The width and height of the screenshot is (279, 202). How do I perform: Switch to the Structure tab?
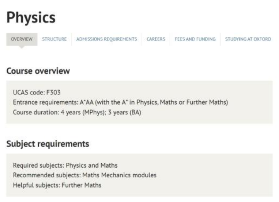54,39
